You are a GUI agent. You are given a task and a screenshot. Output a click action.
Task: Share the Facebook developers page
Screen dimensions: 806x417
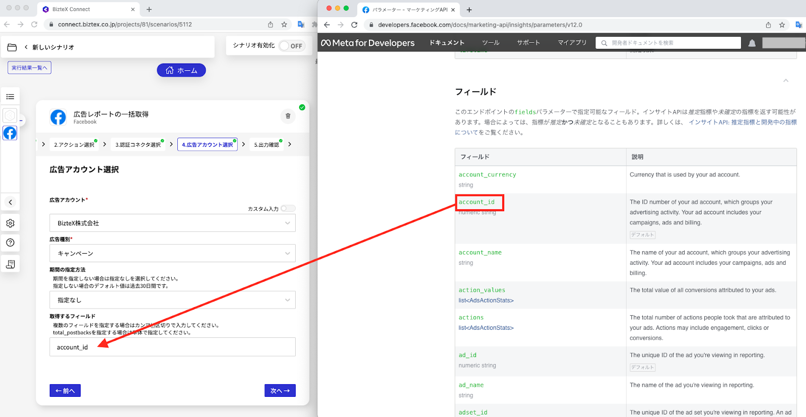coord(768,25)
